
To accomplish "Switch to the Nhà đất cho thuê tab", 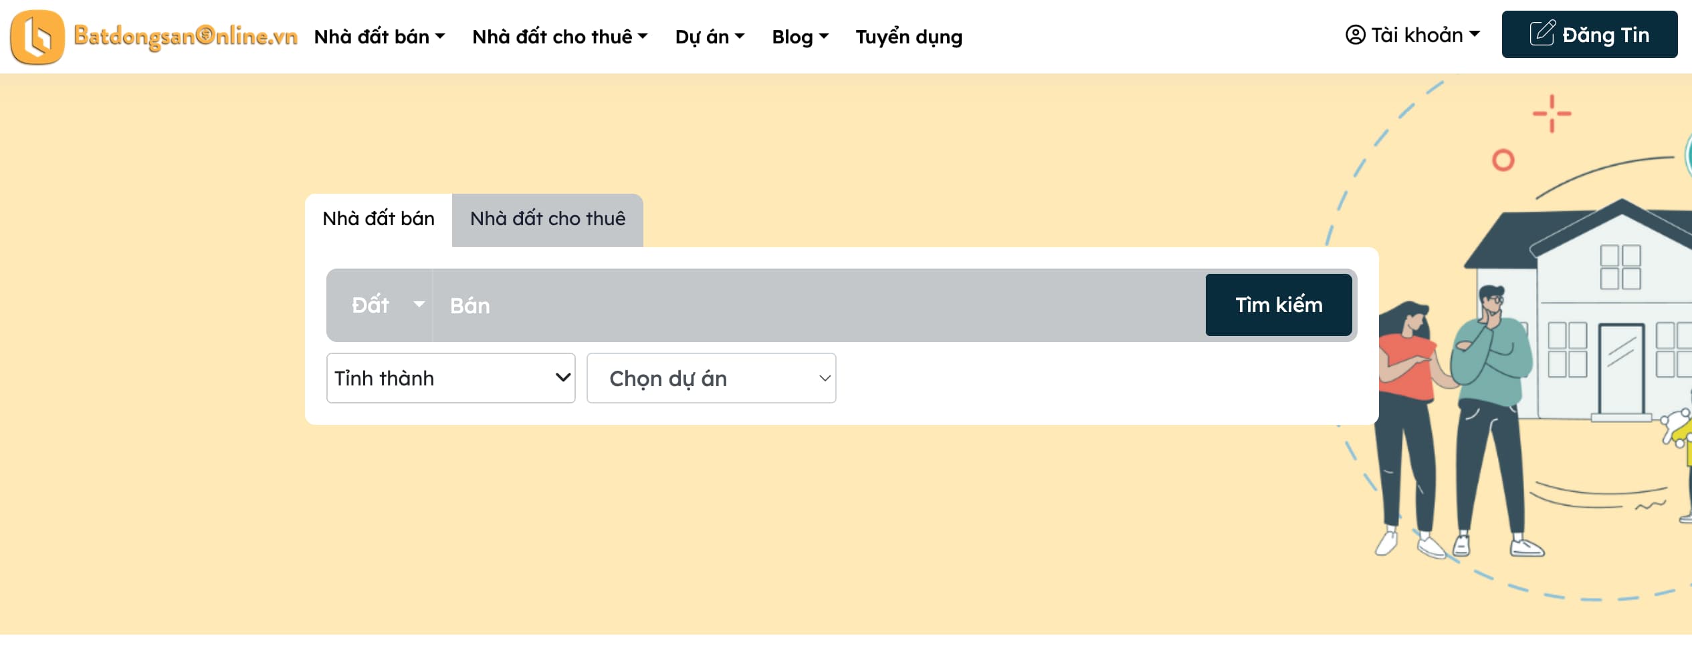I will pos(547,219).
